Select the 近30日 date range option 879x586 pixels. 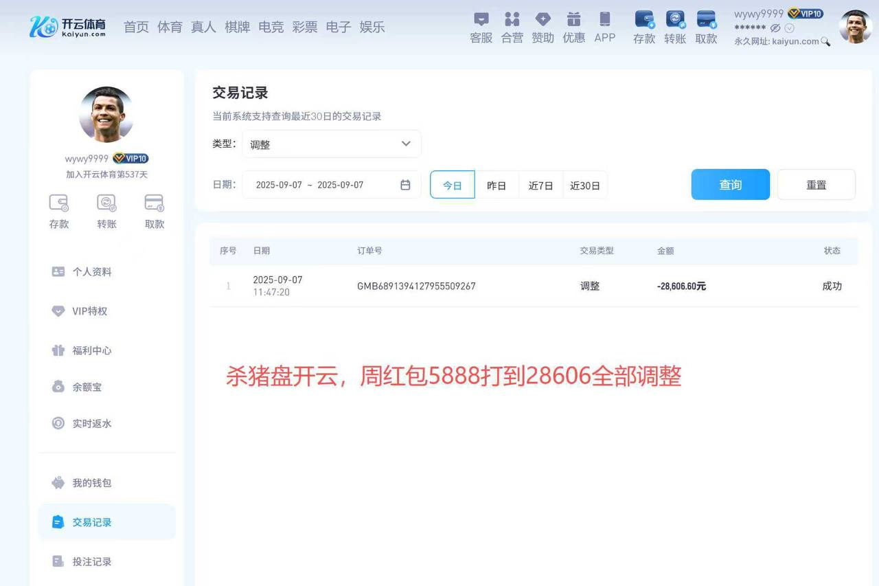pos(585,185)
